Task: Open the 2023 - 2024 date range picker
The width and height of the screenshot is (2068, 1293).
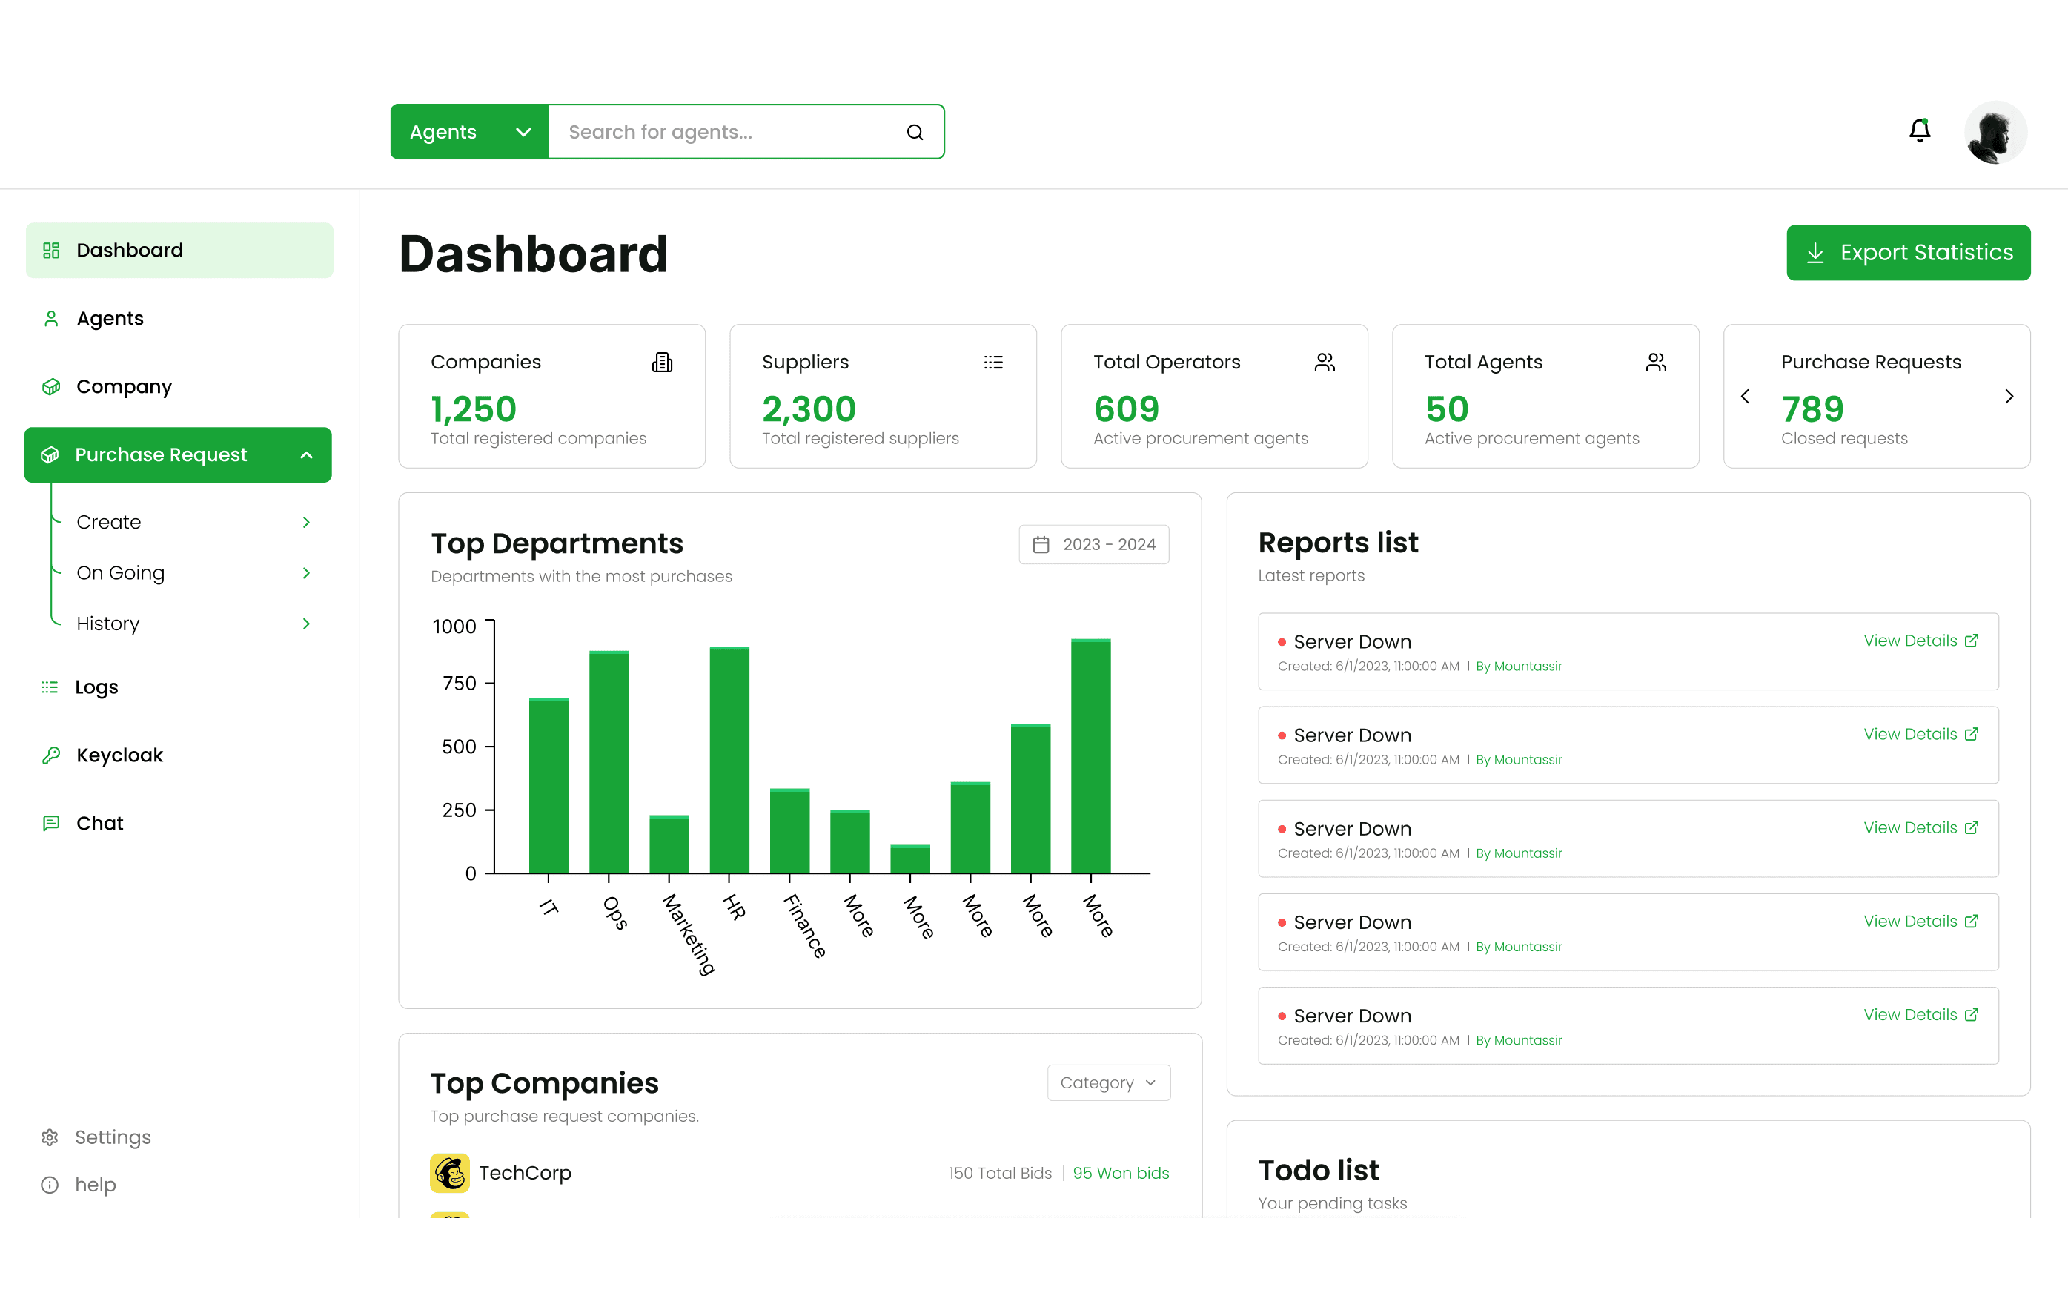Action: tap(1093, 545)
